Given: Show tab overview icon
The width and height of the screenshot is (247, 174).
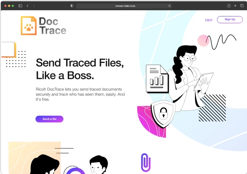Looking at the screenshot, I should pyautogui.click(x=242, y=5).
